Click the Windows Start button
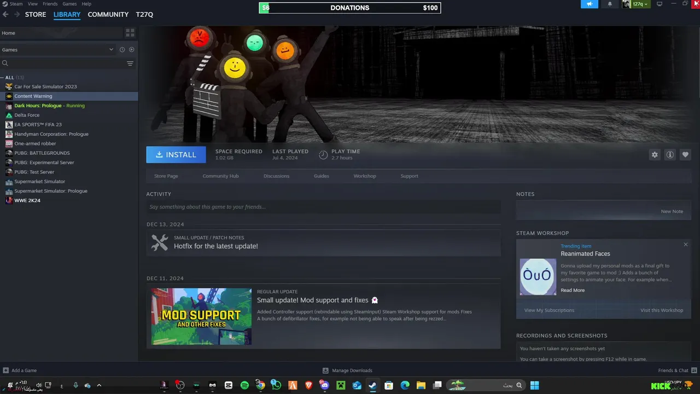The width and height of the screenshot is (700, 394). coord(535,385)
